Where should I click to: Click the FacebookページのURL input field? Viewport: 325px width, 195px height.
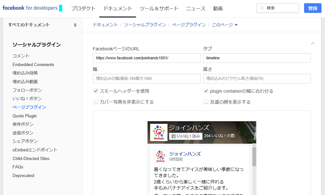tap(147, 58)
